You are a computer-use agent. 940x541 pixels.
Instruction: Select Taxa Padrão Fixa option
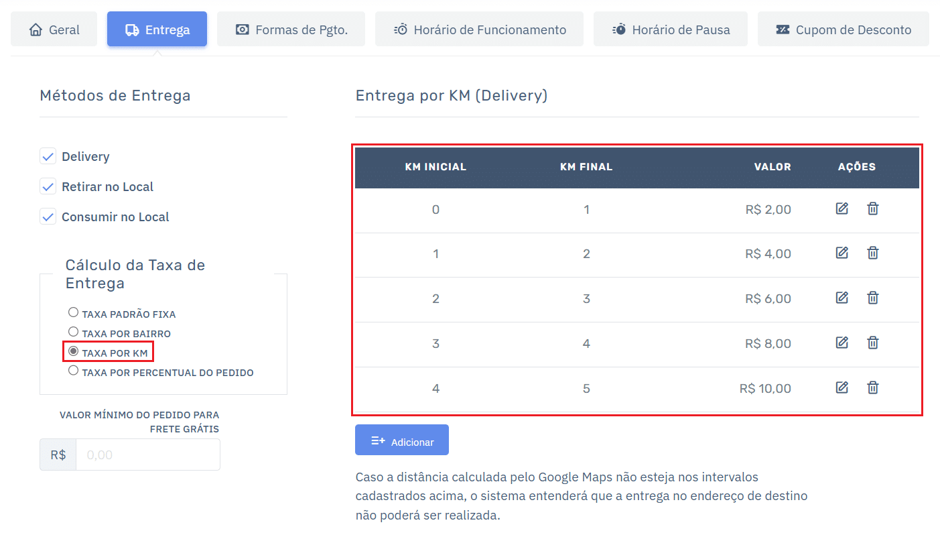(73, 312)
